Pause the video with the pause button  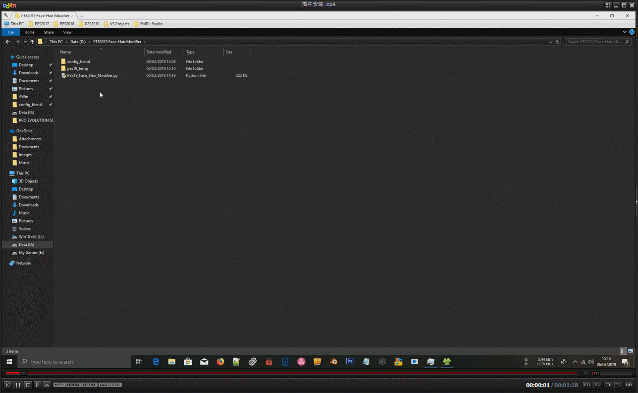click(18, 385)
